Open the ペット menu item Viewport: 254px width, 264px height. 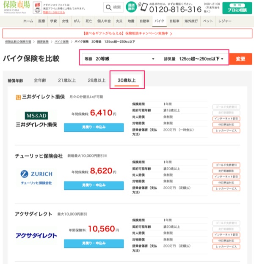pyautogui.click(x=208, y=21)
